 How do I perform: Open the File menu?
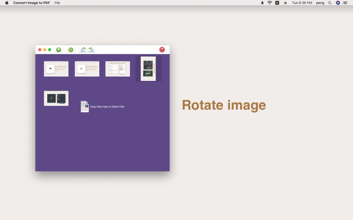57,3
